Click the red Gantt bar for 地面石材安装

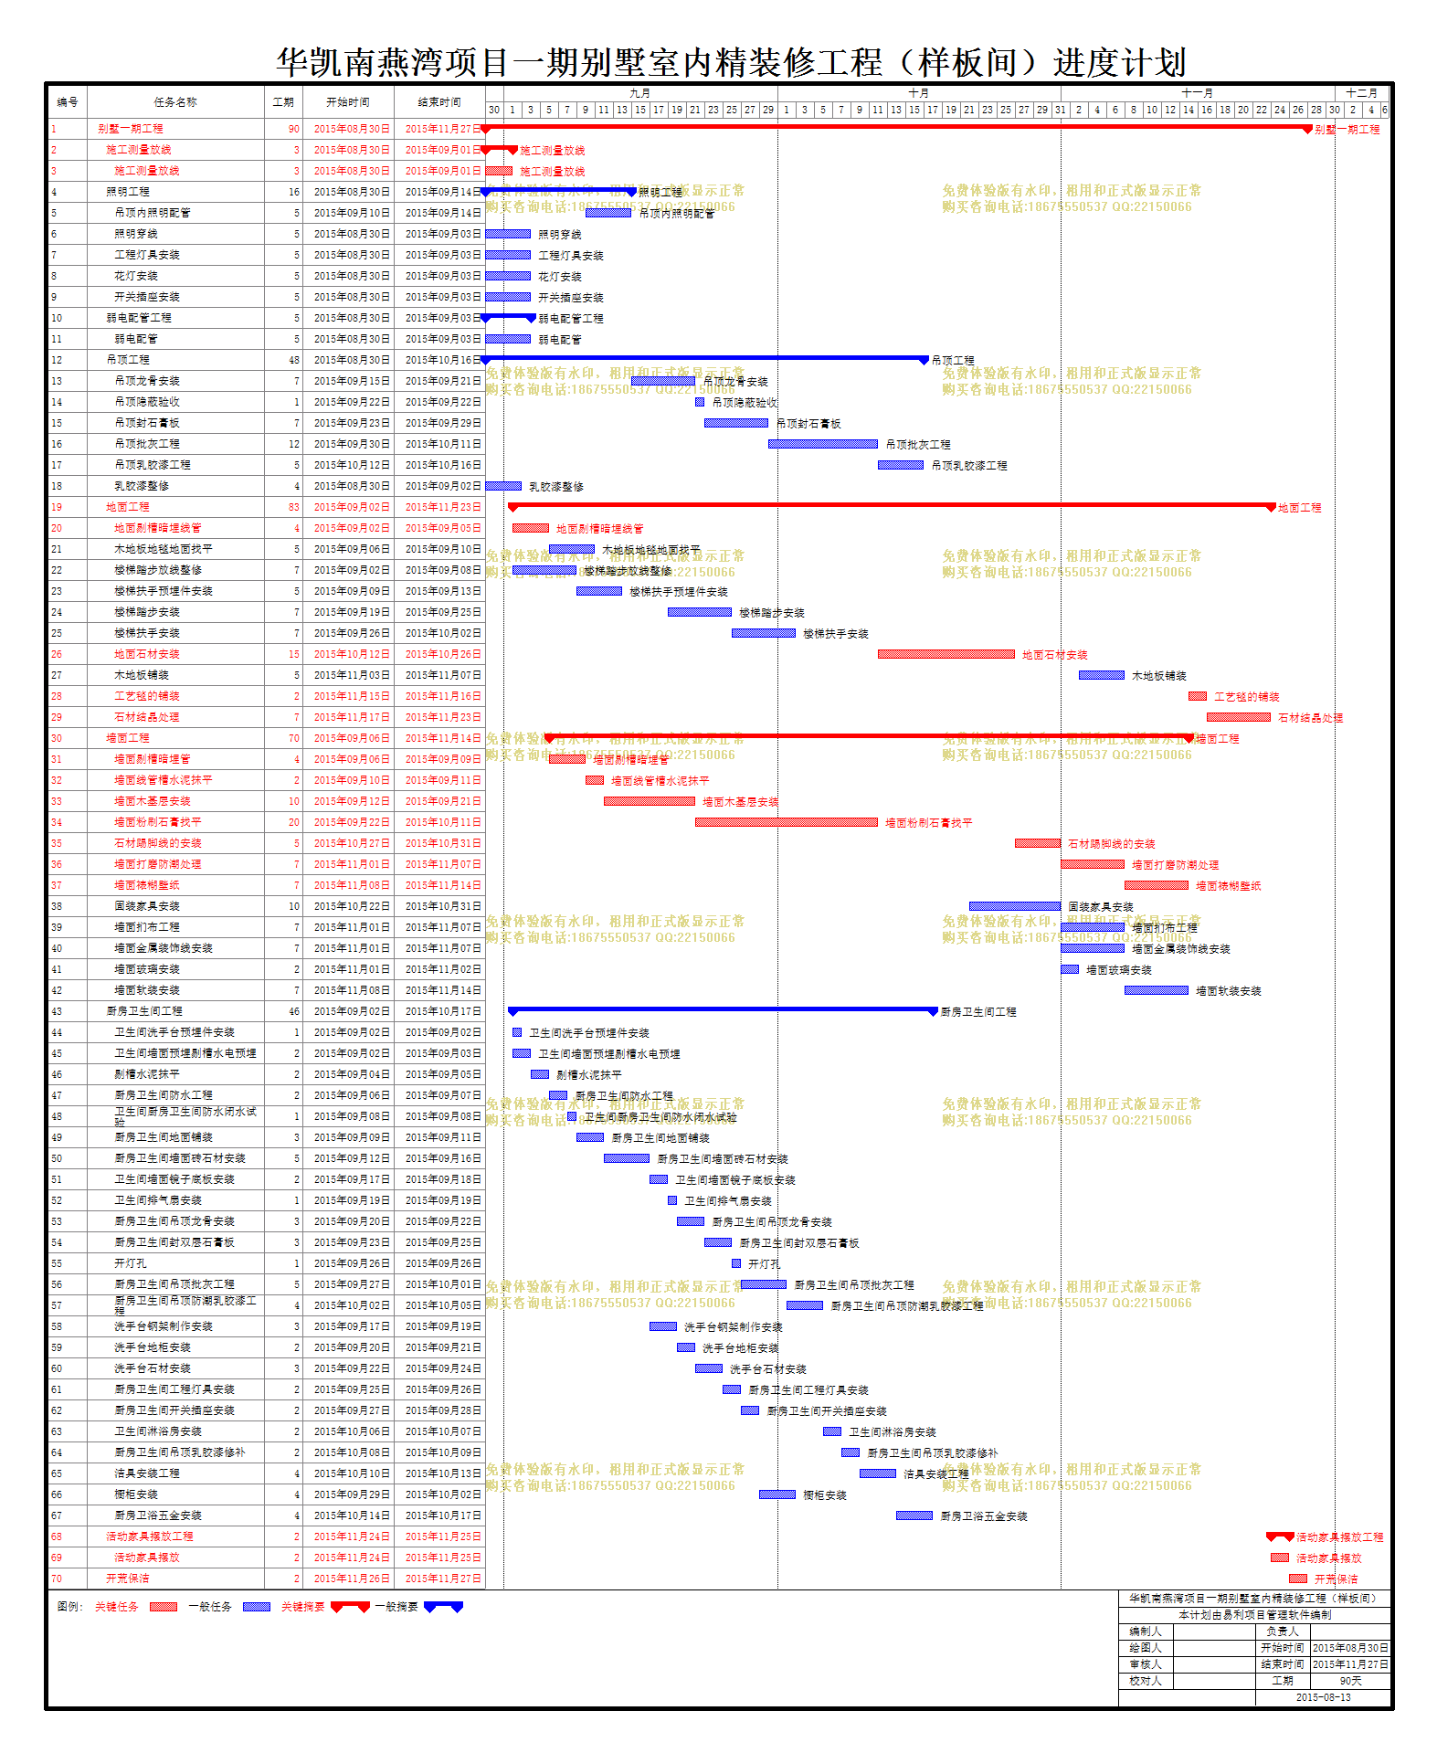[x=946, y=654]
